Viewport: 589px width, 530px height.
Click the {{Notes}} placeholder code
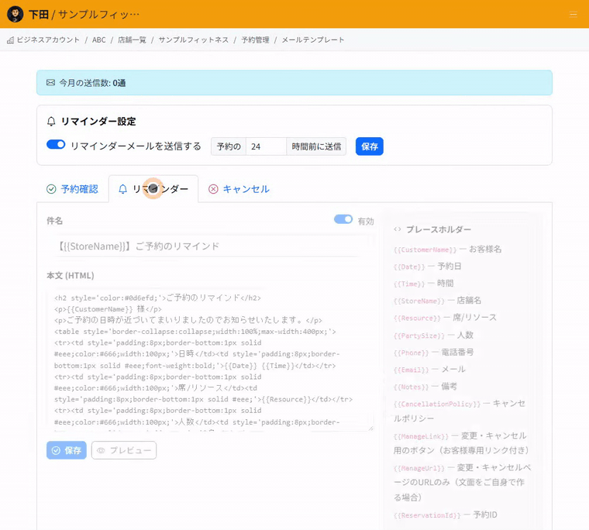(x=412, y=387)
